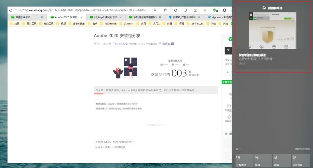Open the 学校 bookmark folder
Image resolution: width=313 pixels, height=168 pixels.
[211, 24]
